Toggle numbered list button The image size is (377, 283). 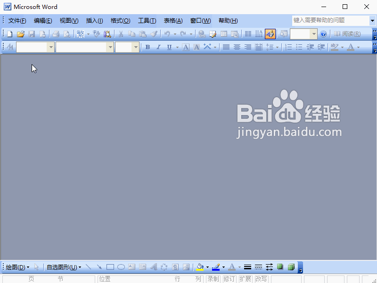click(x=288, y=47)
